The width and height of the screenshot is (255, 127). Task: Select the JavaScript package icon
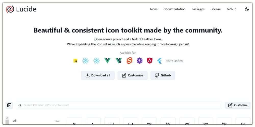tap(75, 61)
